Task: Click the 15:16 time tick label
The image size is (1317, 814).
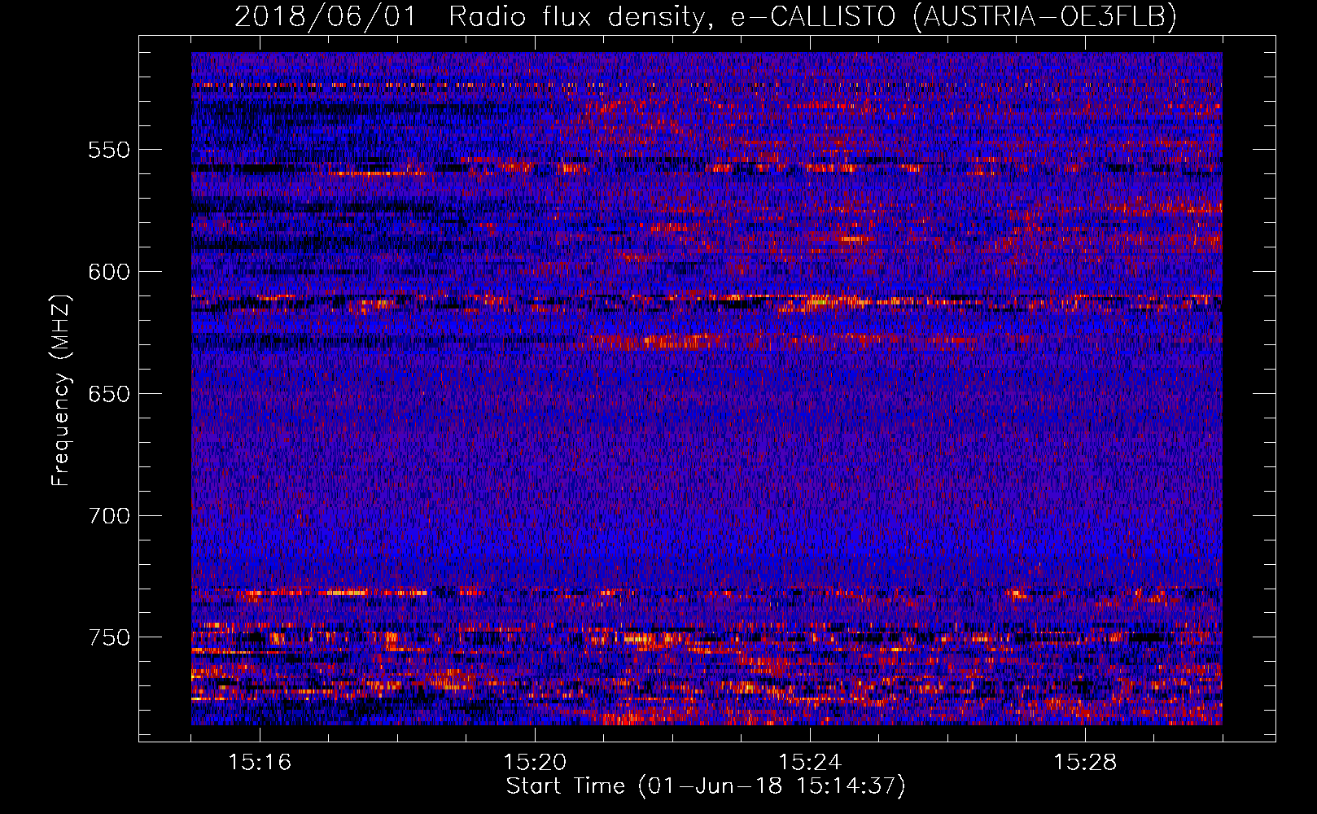Action: 260,763
